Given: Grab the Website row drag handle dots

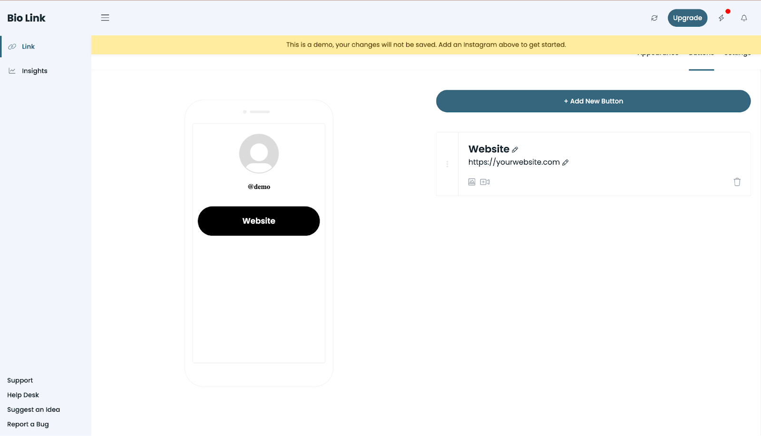Looking at the screenshot, I should (x=447, y=164).
